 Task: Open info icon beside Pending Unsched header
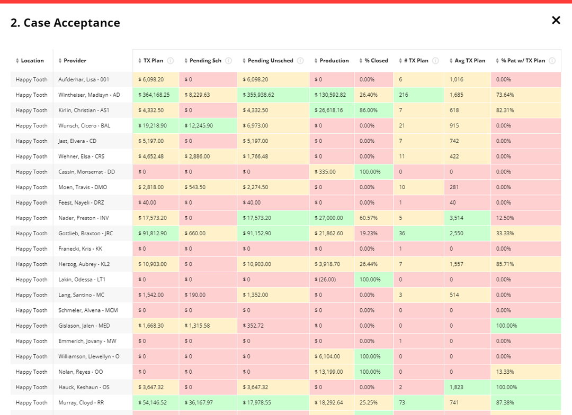[300, 61]
